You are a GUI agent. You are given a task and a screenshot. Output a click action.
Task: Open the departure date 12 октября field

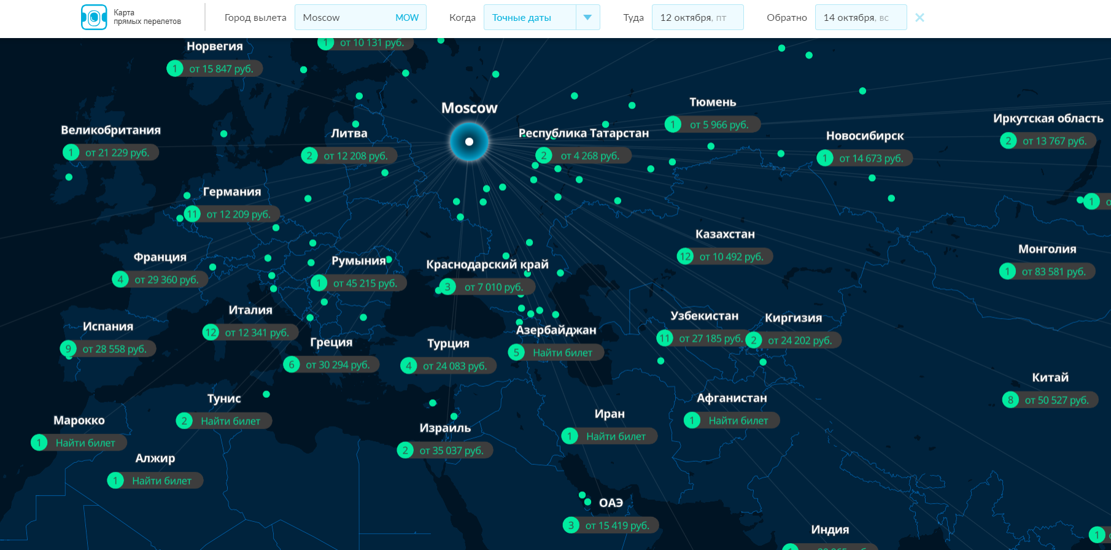pos(697,18)
